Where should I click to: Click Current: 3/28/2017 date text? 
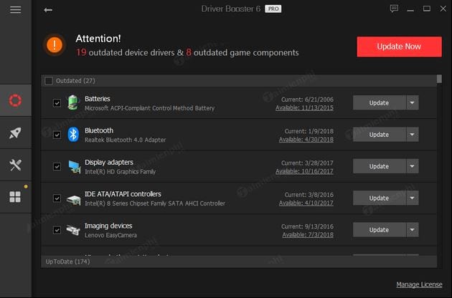point(307,163)
